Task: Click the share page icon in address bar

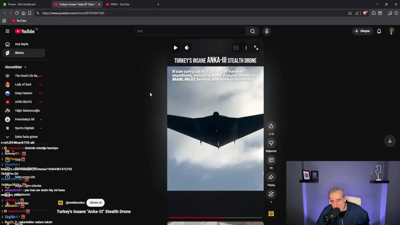Action: pyautogui.click(x=357, y=13)
